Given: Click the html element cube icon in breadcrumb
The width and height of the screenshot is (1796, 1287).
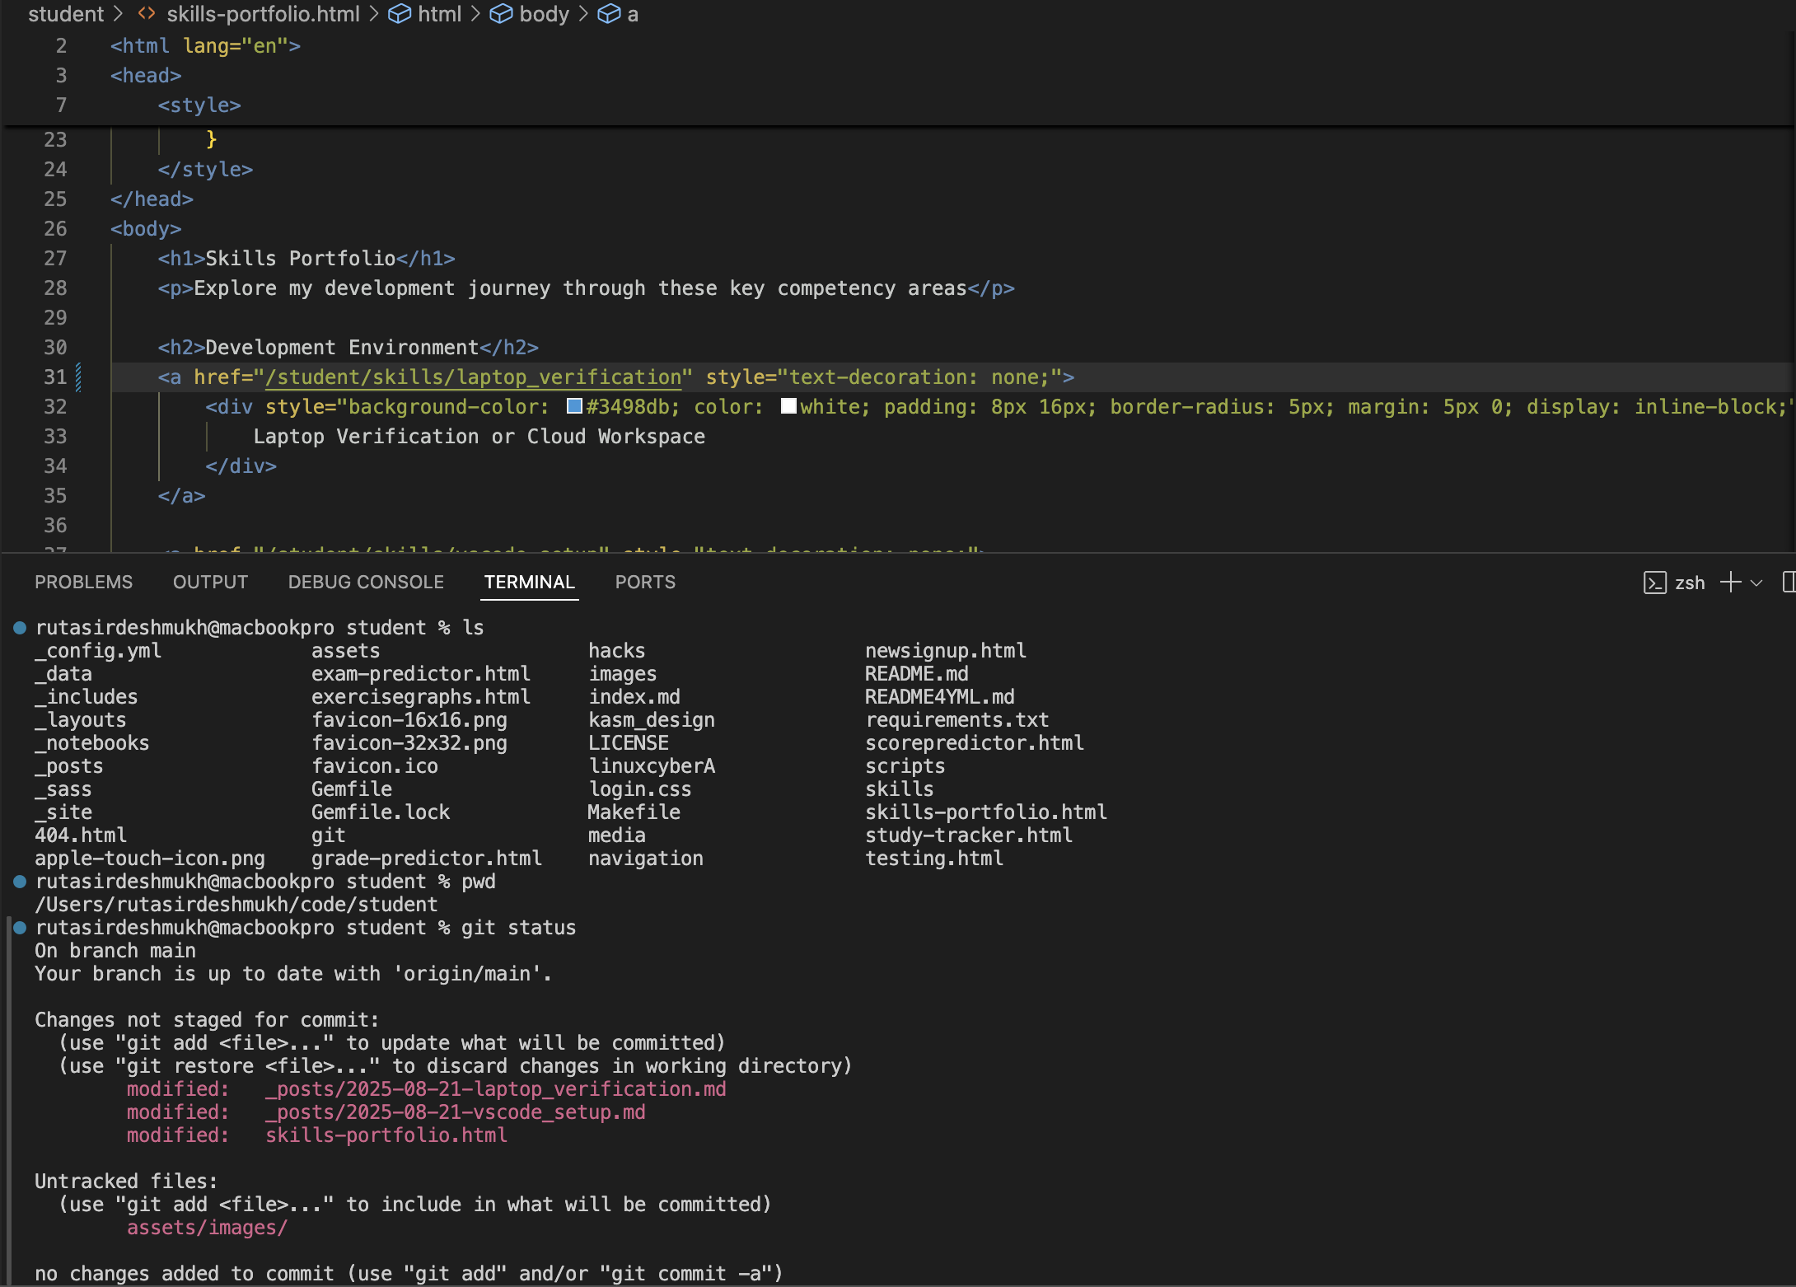Looking at the screenshot, I should [400, 14].
